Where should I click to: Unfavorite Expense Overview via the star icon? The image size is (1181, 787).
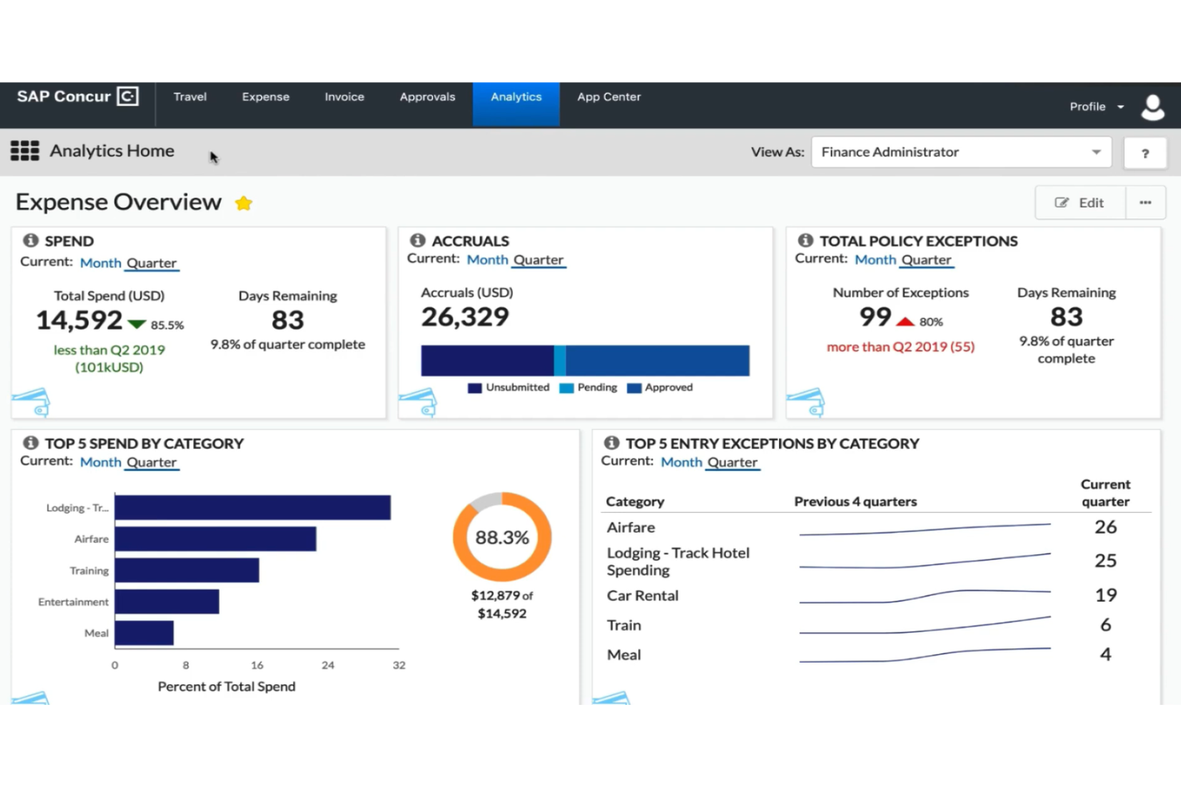(243, 203)
